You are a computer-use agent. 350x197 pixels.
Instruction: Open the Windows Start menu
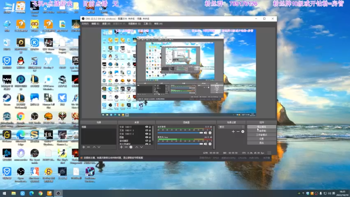pos(4,193)
